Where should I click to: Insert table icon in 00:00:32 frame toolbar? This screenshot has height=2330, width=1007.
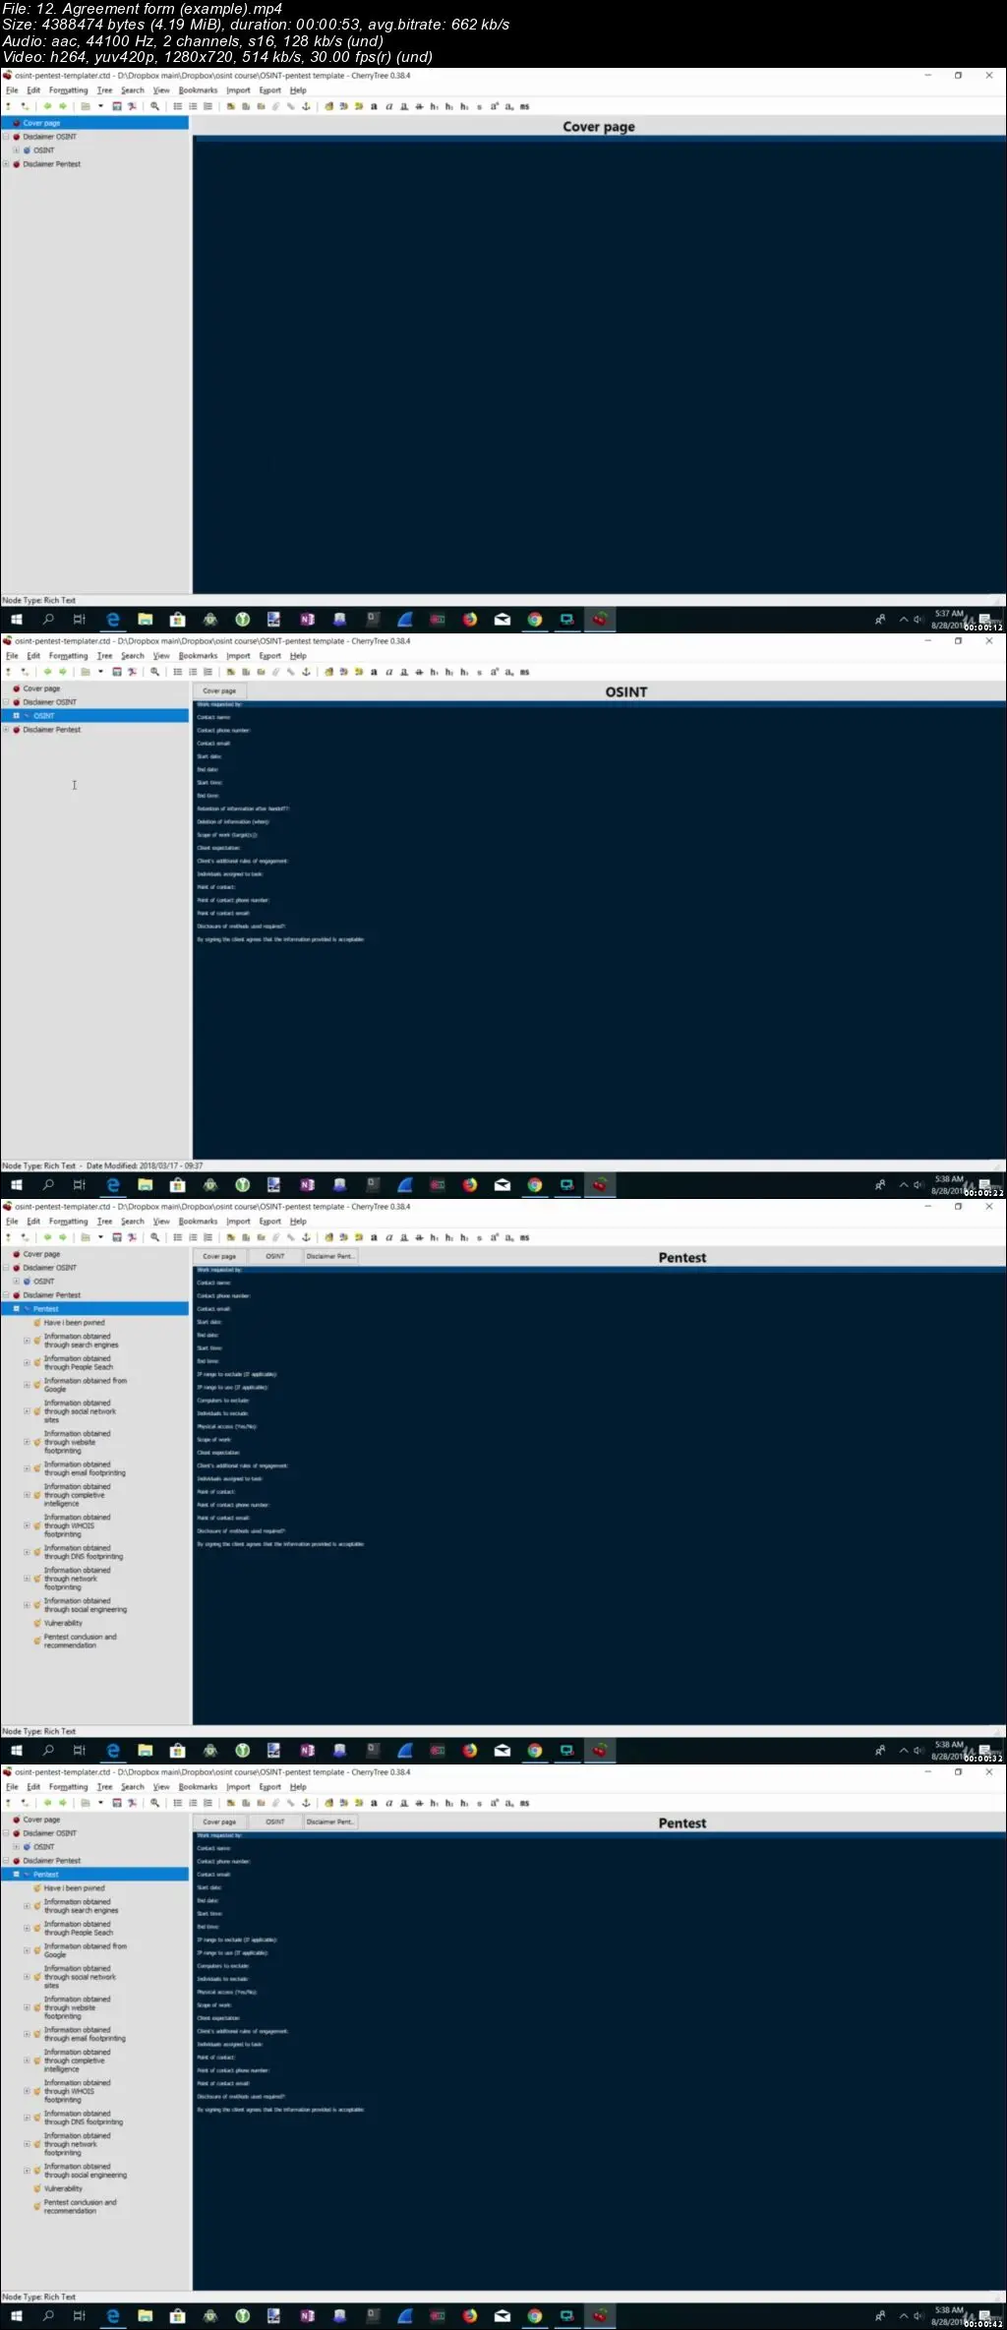pos(246,1237)
